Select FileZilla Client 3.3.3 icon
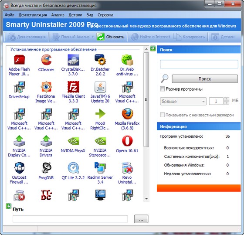 (73, 87)
